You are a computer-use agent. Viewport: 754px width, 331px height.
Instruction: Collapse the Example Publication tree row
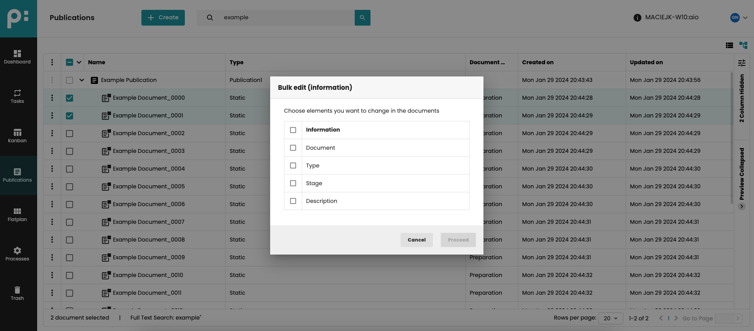82,80
